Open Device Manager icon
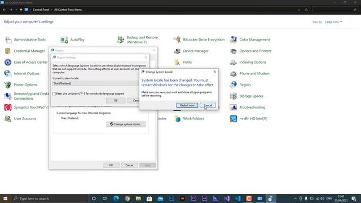The width and height of the screenshot is (361, 203). pyautogui.click(x=177, y=51)
